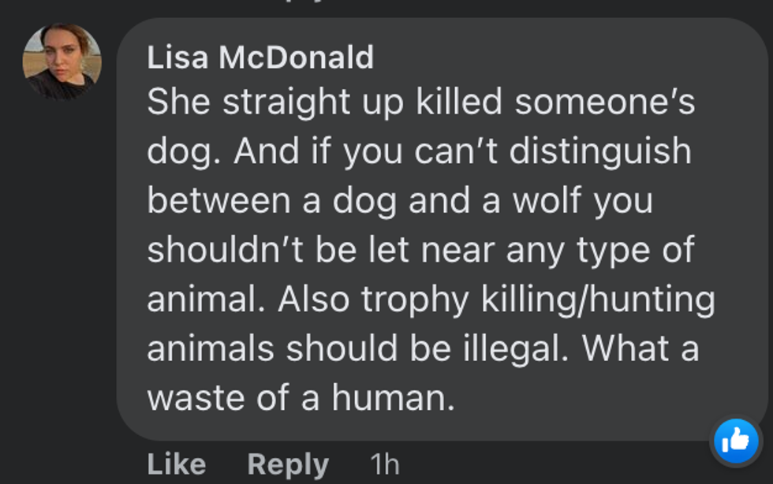Click "trophy killing/hunting" in the comment

[538, 300]
